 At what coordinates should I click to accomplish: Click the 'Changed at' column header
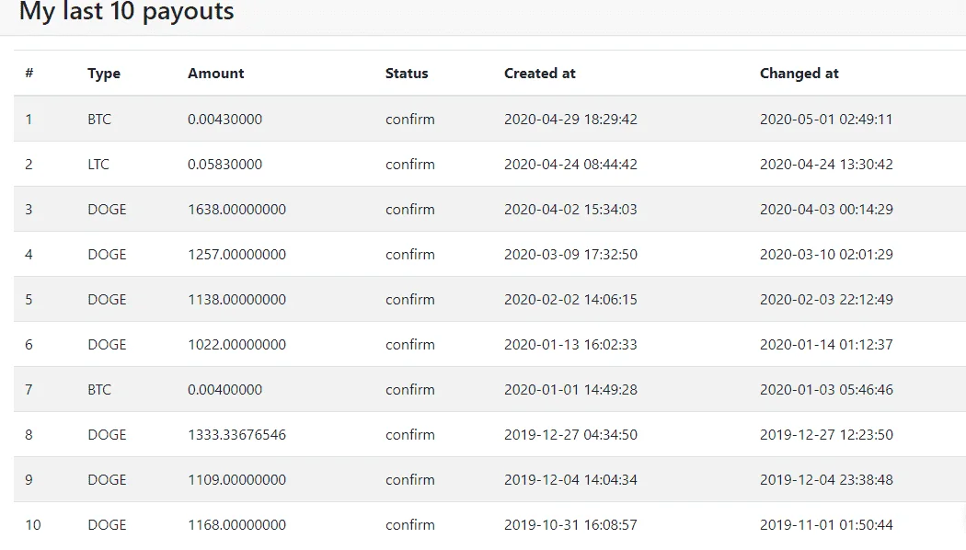coord(799,74)
